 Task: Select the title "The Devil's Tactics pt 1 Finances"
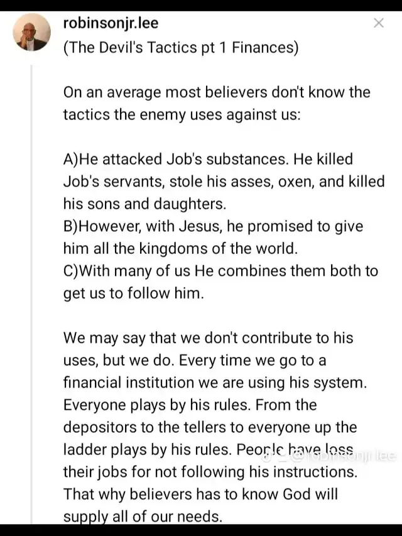coord(181,47)
